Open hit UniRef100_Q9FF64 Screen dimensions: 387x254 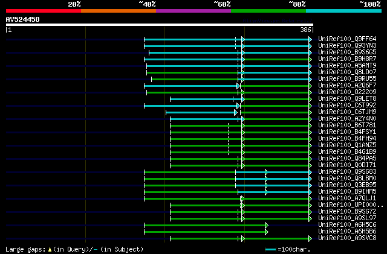(347, 39)
